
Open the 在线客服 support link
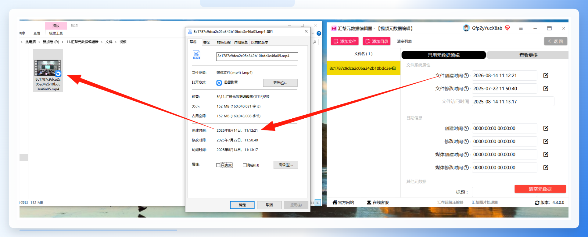coord(378,203)
